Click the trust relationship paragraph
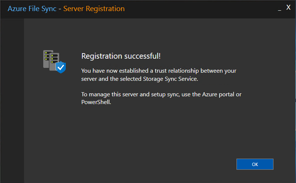Viewport: 296px width, 183px height. click(159, 74)
